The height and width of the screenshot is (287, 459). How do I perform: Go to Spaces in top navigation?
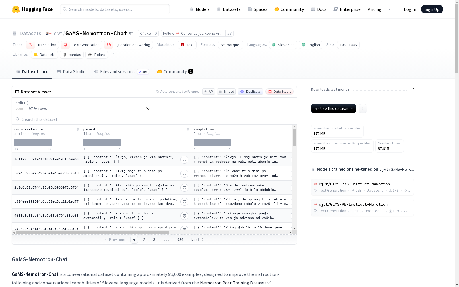coord(258,9)
